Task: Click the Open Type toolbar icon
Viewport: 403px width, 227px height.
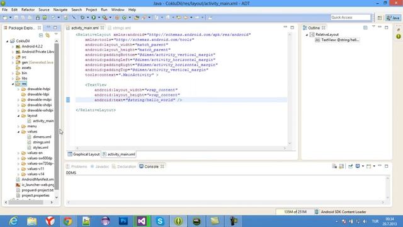Action: click(x=137, y=18)
